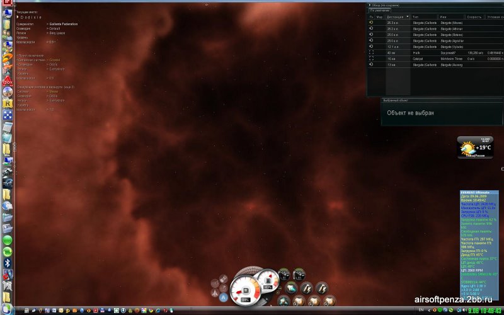
Task: Open Coriault constellation link
Action: [x=55, y=28]
